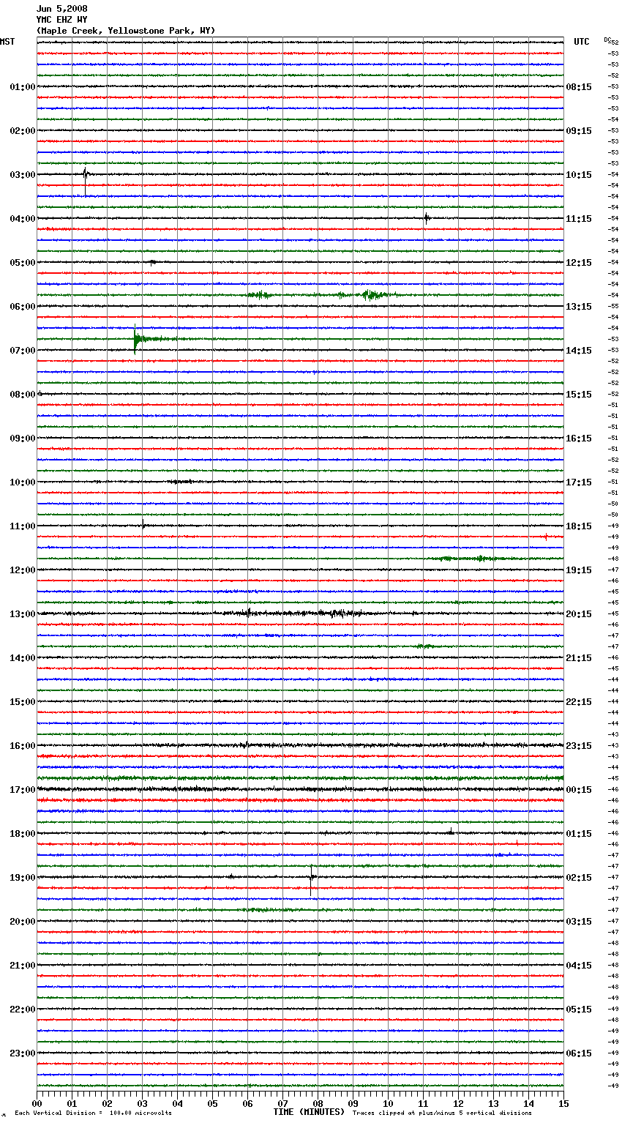Click the 01:15 UTC time label
The image size is (622, 1123).
(x=579, y=834)
